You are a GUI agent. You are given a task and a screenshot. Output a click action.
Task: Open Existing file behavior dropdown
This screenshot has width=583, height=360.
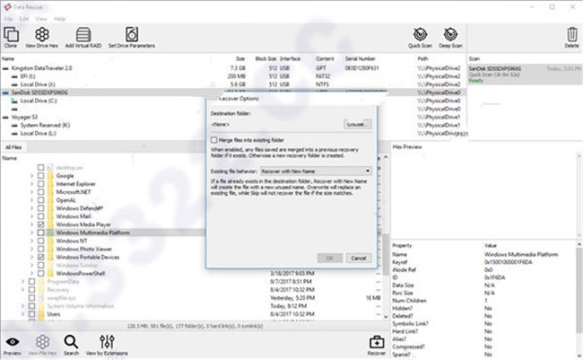[316, 171]
